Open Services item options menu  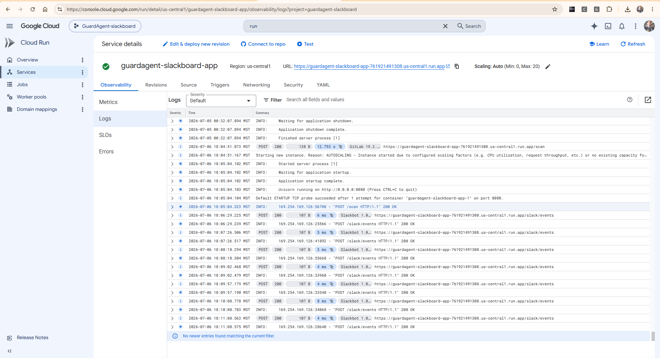(x=83, y=72)
